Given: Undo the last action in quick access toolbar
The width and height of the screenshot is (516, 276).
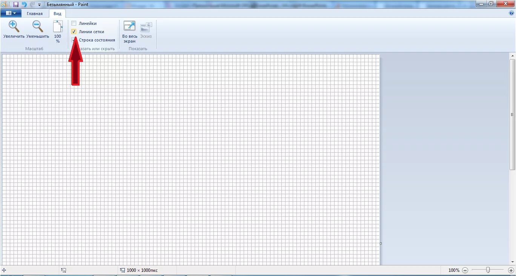Looking at the screenshot, I should click(x=24, y=5).
